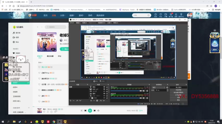
Task: Open the scene transition type dropdown
Action: 158,87
